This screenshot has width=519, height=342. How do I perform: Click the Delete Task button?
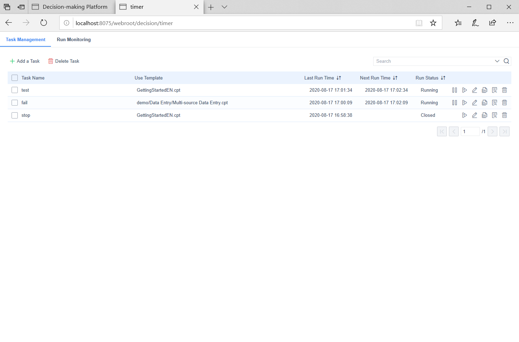point(64,61)
